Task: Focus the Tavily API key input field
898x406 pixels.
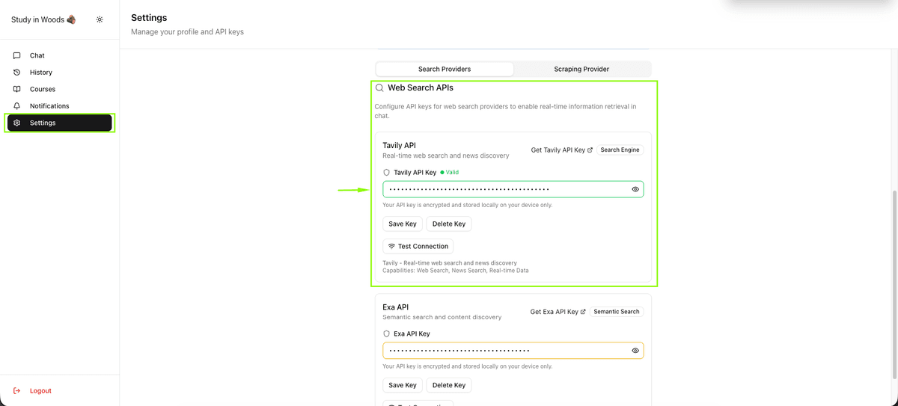Action: point(513,189)
